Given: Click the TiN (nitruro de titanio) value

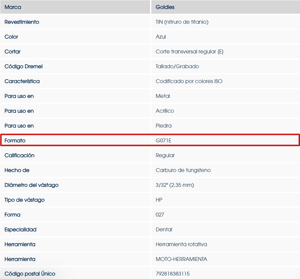Looking at the screenshot, I should pyautogui.click(x=182, y=22).
